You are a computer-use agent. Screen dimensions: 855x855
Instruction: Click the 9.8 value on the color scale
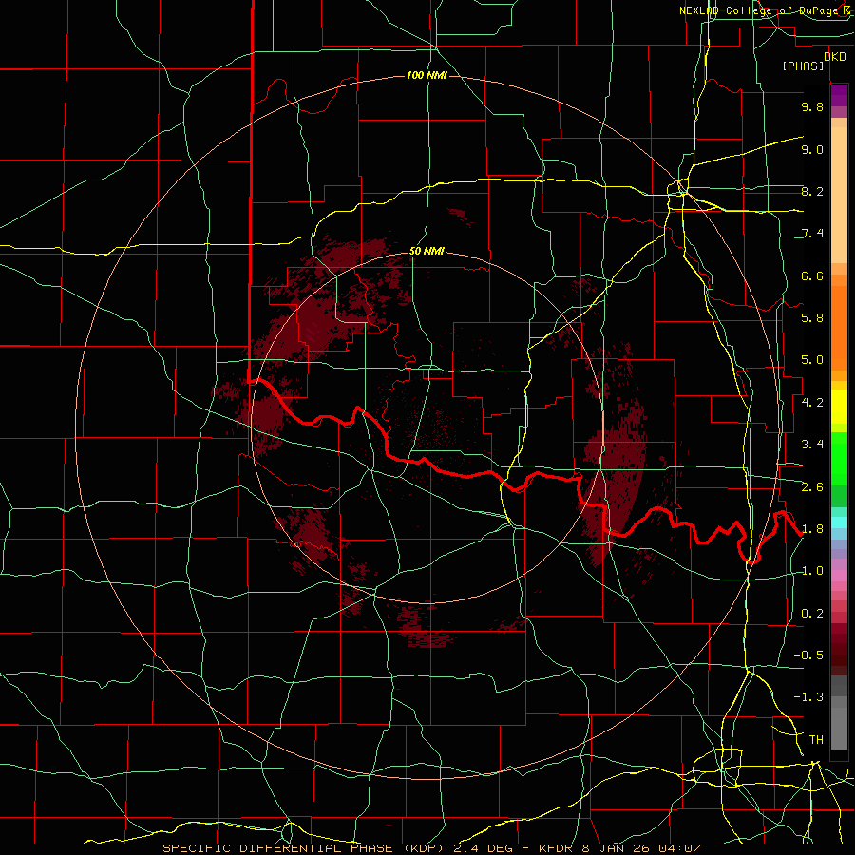pyautogui.click(x=812, y=106)
